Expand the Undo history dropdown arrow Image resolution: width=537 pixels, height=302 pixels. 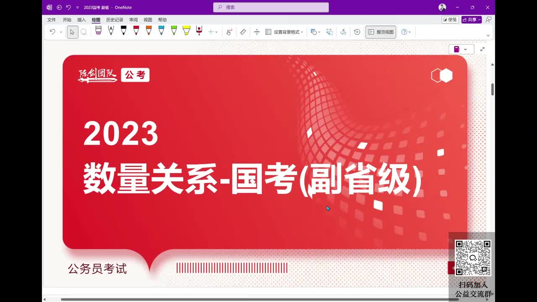point(61,32)
